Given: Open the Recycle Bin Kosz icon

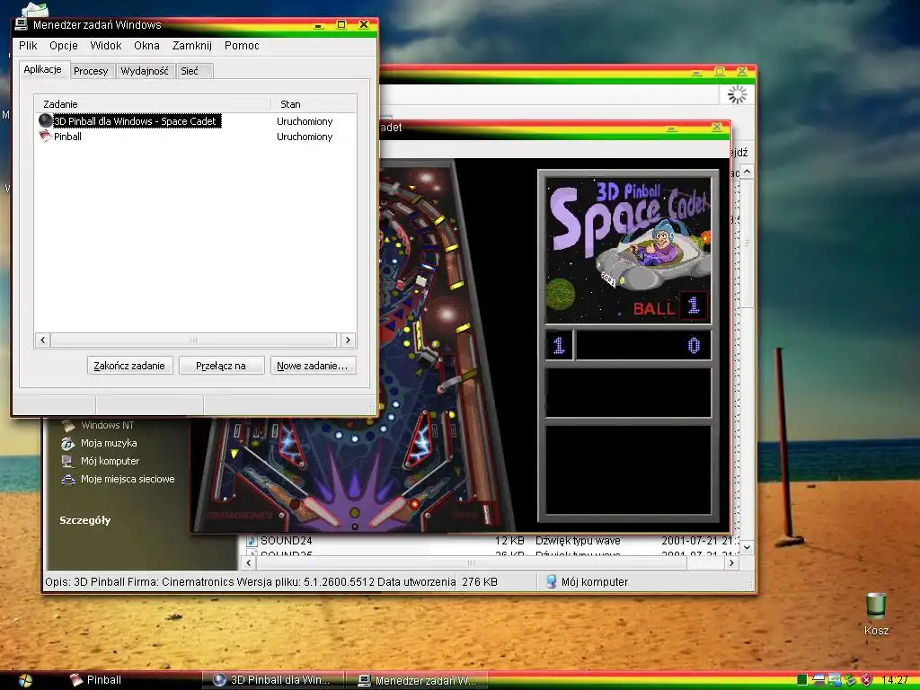Looking at the screenshot, I should (x=876, y=614).
